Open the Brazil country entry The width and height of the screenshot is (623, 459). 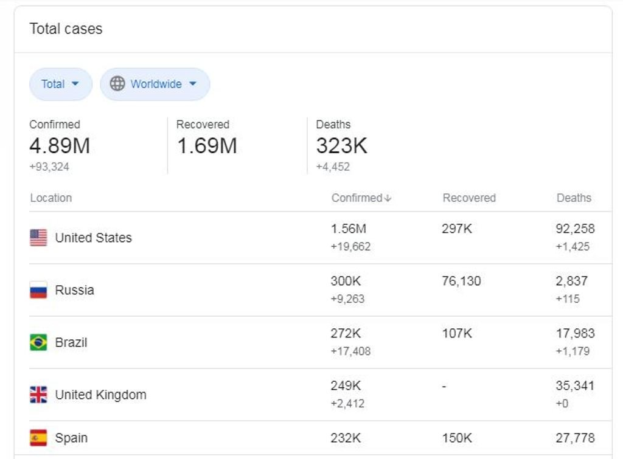tap(71, 342)
